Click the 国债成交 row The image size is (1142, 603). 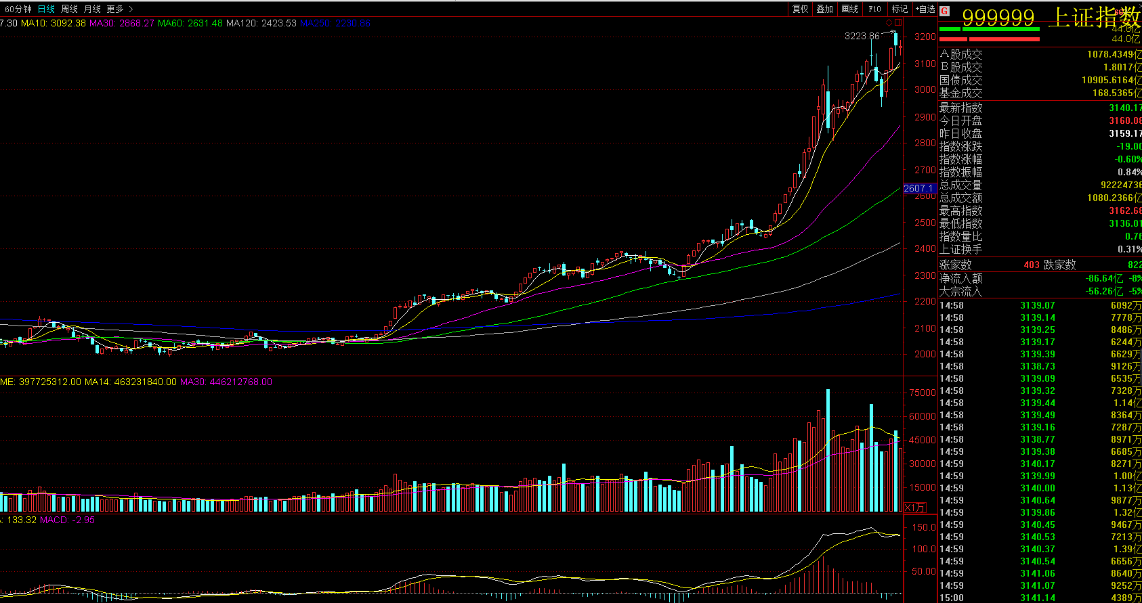[x=1040, y=80]
